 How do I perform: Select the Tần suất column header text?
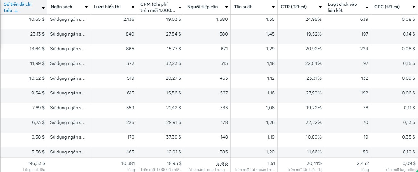(x=243, y=7)
